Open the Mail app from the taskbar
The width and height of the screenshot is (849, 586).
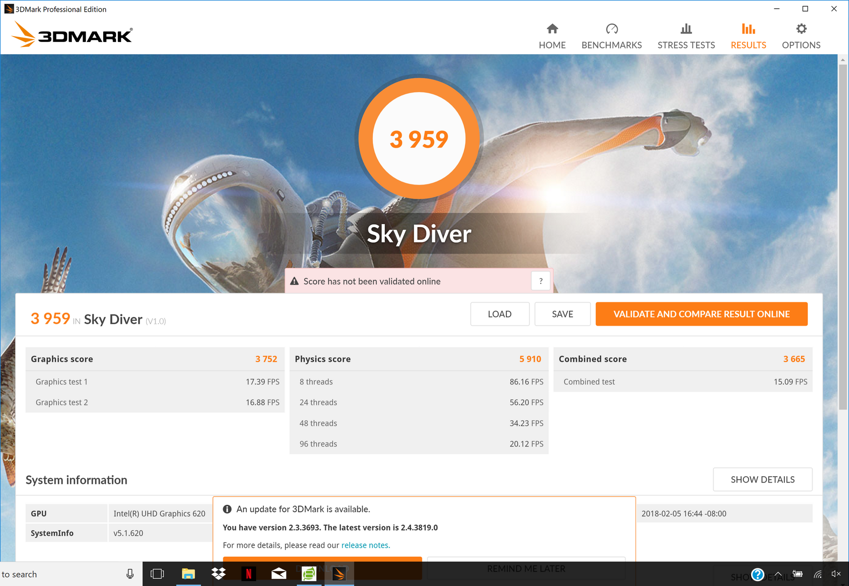(279, 574)
